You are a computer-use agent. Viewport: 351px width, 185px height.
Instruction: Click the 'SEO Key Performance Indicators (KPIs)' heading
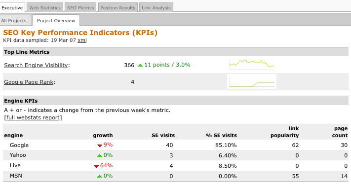(80, 33)
